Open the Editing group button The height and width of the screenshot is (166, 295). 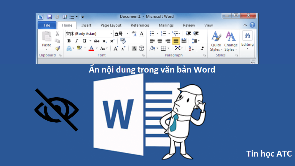[x=248, y=40]
